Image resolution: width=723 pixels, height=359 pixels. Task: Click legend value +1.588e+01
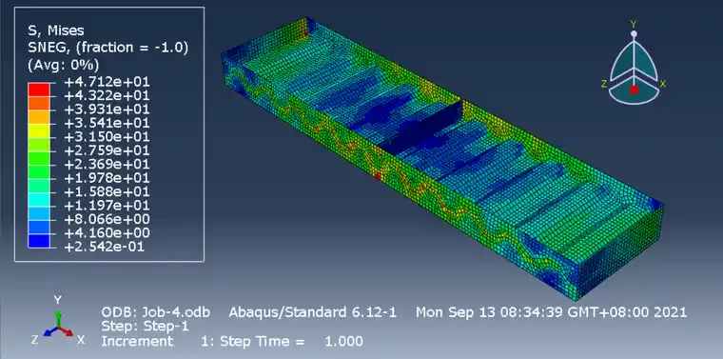point(107,192)
